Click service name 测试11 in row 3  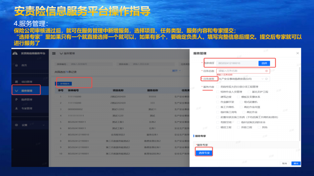[x=152, y=110]
